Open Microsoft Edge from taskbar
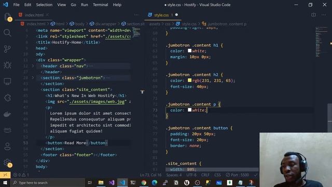This screenshot has height=187, width=332. pos(155,182)
